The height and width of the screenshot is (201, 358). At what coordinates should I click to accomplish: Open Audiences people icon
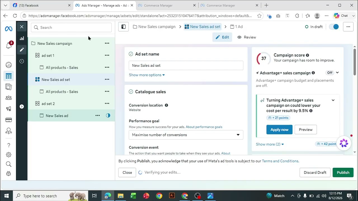pos(9,98)
